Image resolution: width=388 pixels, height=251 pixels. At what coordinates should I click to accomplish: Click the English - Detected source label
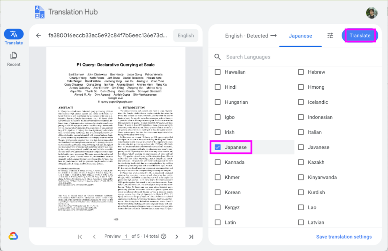247,36
